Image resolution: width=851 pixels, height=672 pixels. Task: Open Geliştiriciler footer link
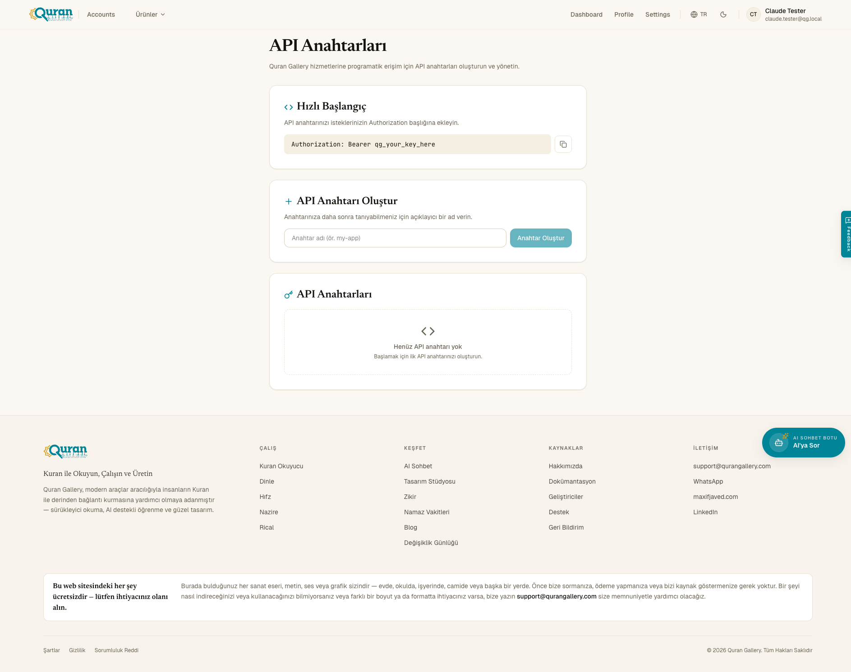pyautogui.click(x=566, y=497)
